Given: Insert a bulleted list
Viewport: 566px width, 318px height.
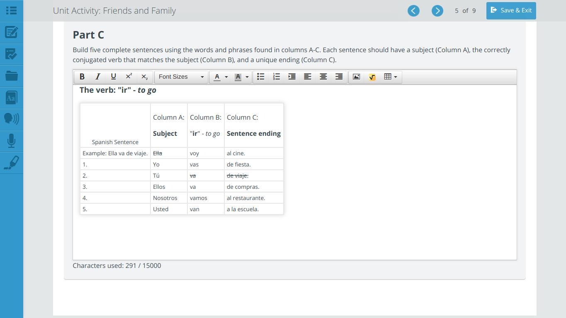Looking at the screenshot, I should tap(261, 77).
